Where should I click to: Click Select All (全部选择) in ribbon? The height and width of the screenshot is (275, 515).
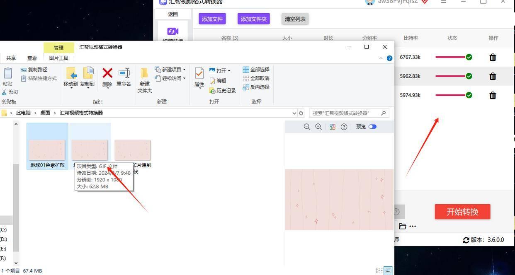[256, 70]
